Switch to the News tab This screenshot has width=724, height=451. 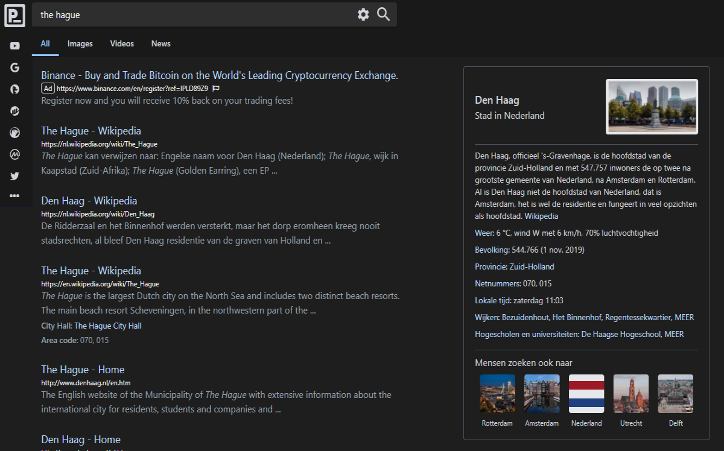(161, 43)
